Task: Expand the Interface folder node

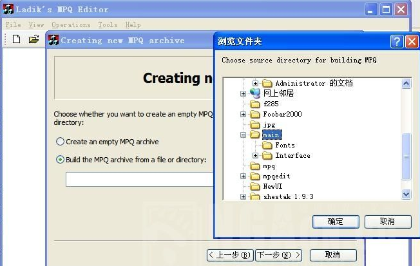Action: (256, 156)
